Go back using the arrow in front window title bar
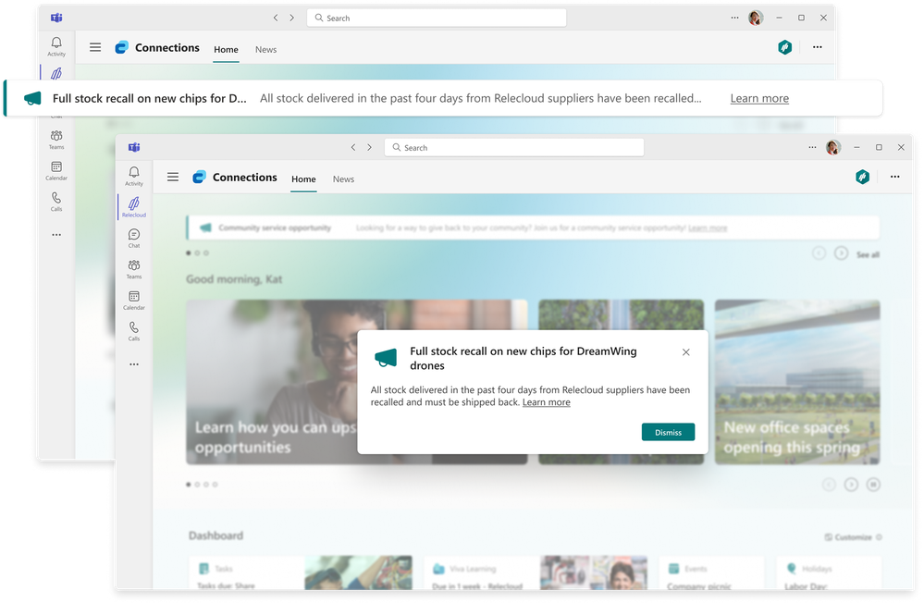 353,147
